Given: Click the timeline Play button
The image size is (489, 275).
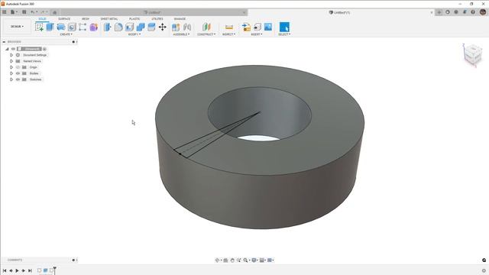Looking at the screenshot, I should [17, 270].
